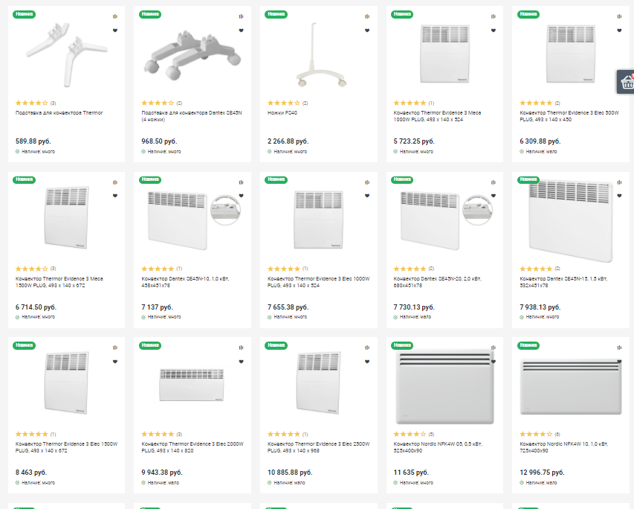Heart the Thermor Evidence 3 Meca 1500W card

[x=114, y=196]
